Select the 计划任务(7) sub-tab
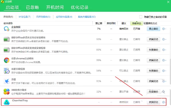171x108 pixels. [x=25, y=17]
